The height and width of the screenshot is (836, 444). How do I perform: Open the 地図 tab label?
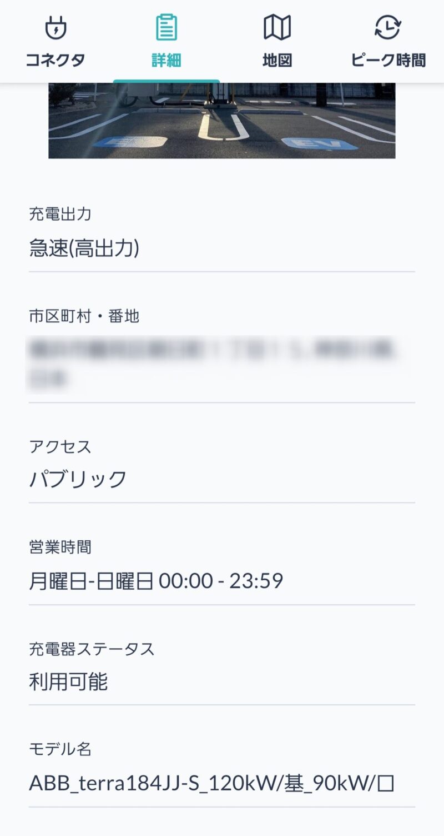click(277, 60)
